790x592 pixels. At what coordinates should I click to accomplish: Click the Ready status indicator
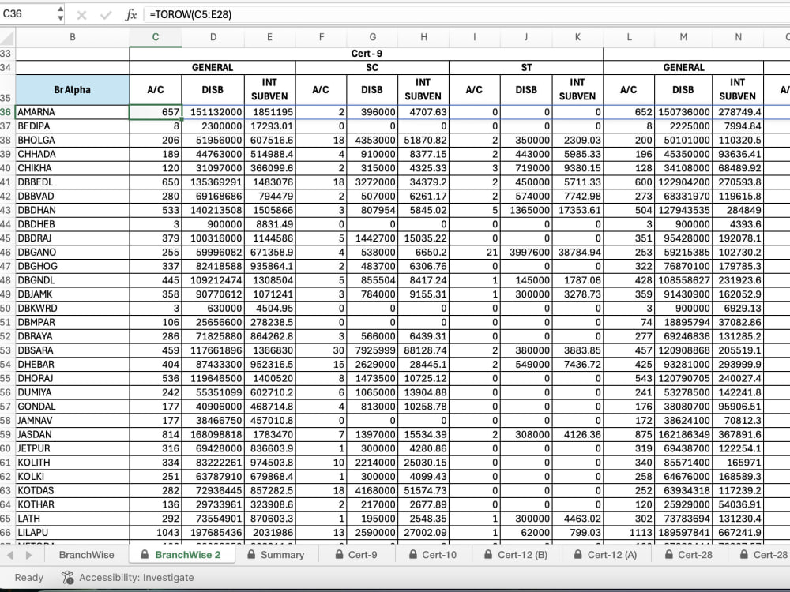(28, 578)
